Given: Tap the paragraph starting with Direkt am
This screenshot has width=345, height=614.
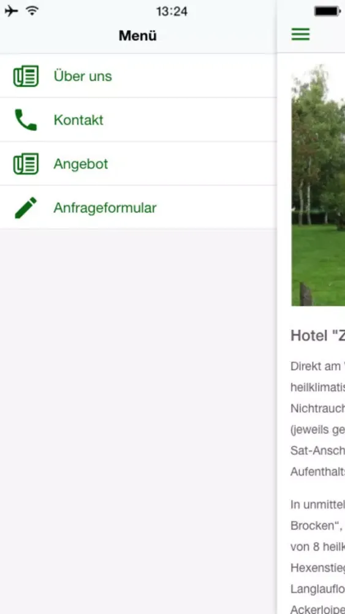Looking at the screenshot, I should pos(317,419).
